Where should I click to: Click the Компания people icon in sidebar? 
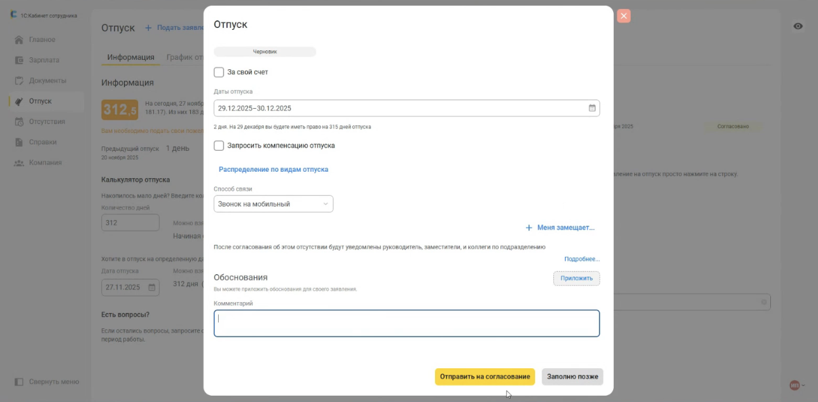pyautogui.click(x=19, y=163)
